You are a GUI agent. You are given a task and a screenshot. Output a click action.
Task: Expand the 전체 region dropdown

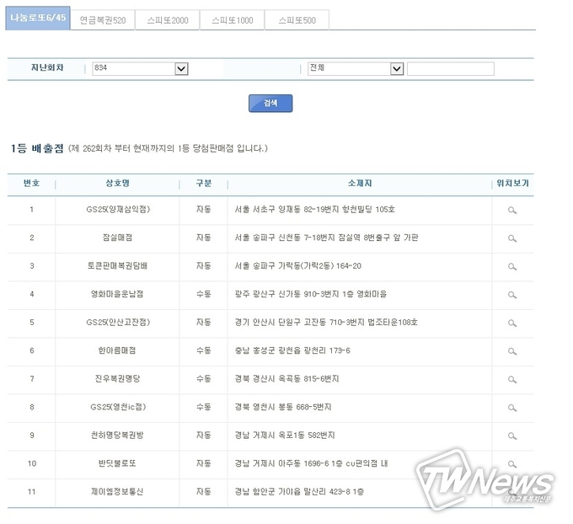[397, 69]
